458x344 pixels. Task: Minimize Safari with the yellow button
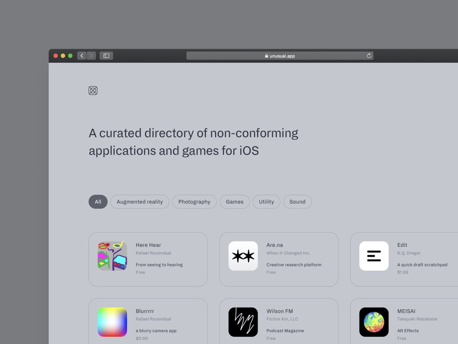pos(63,56)
